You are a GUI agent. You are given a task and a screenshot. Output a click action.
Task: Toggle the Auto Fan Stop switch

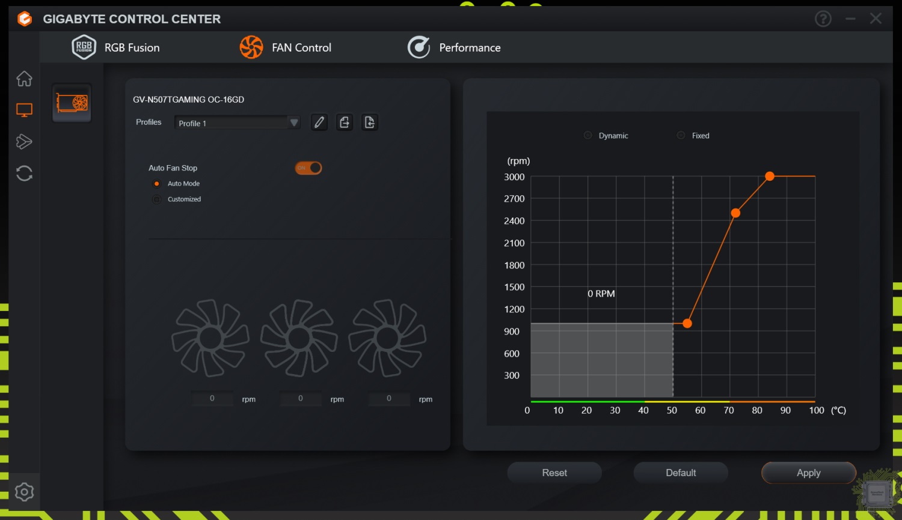pyautogui.click(x=308, y=168)
